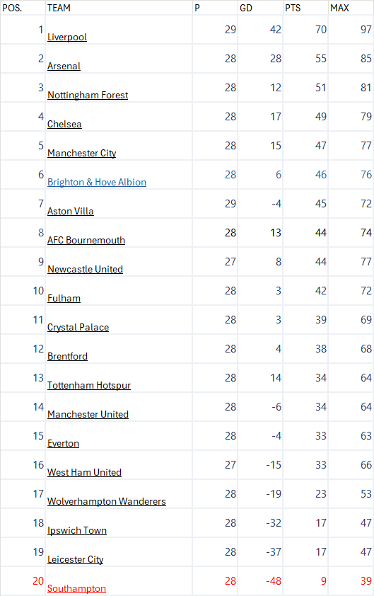Open the Chelsea team page link
The height and width of the screenshot is (596, 374).
(64, 125)
